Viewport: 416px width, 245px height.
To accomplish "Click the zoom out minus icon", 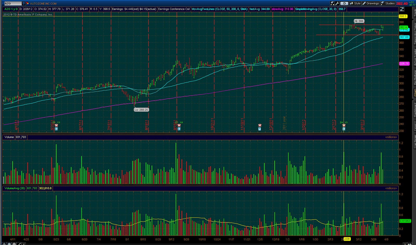I will coord(14,244).
